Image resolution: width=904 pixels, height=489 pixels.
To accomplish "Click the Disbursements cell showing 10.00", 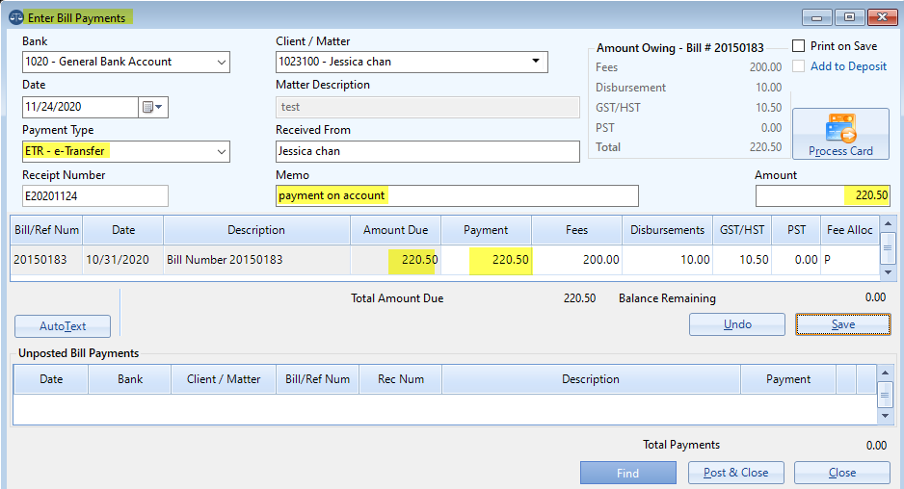I will (668, 260).
